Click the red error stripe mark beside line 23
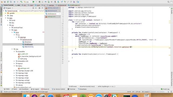 pos(169,48)
